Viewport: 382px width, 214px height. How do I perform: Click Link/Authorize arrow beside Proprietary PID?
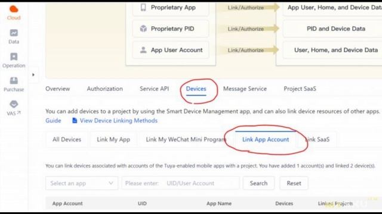click(248, 29)
